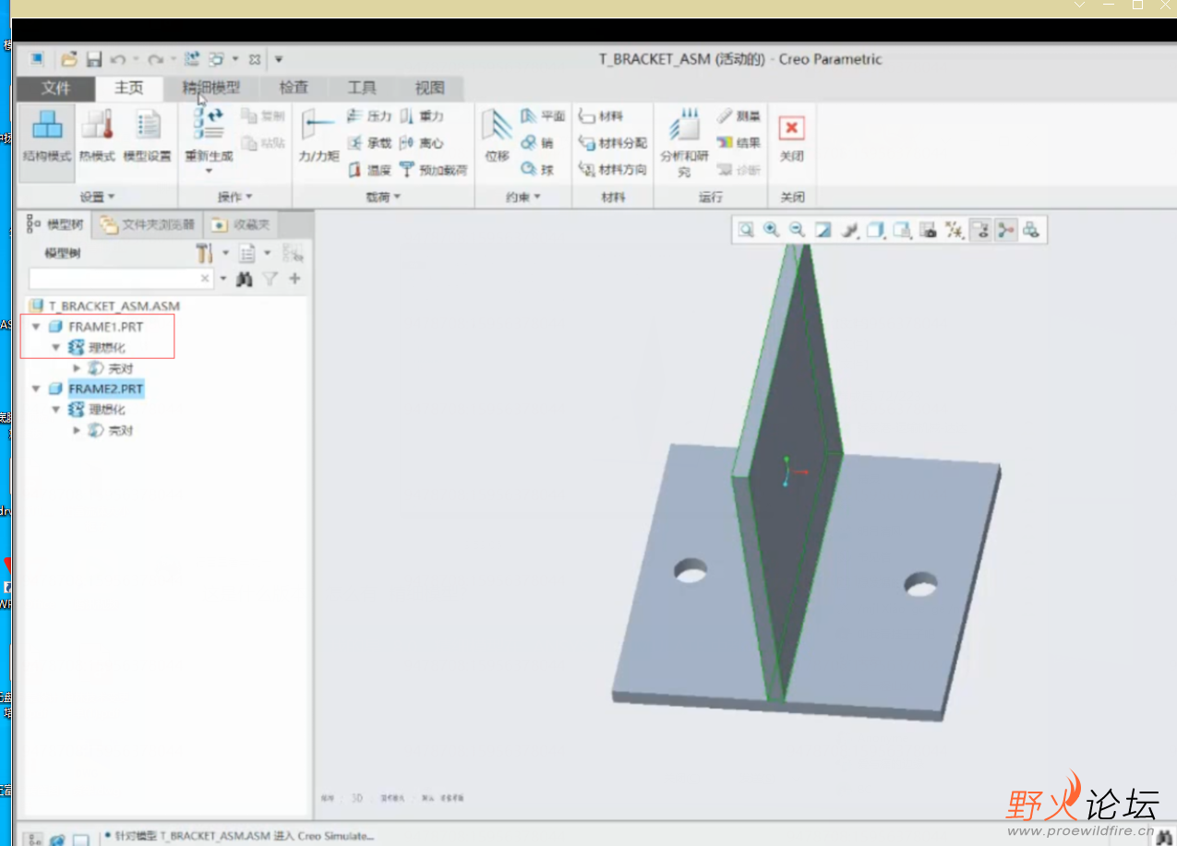This screenshot has width=1177, height=846.
Task: Add a 预加载荷 preload
Action: pyautogui.click(x=433, y=170)
